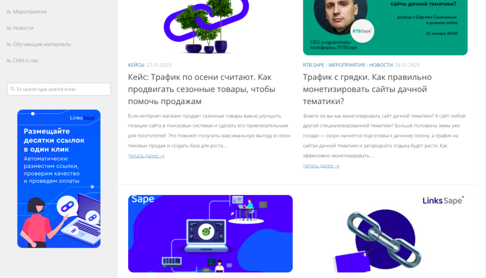
Task: Open the LinksSape blue sidebar banner
Action: pos(59,179)
